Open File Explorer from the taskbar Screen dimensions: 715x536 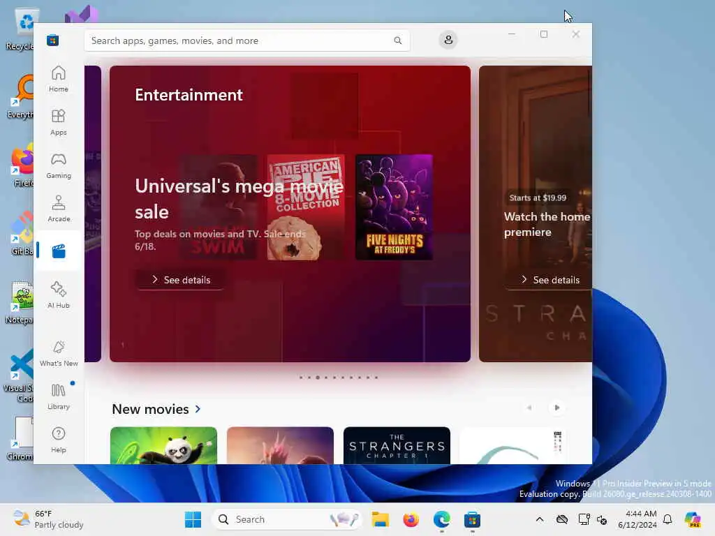[380, 519]
